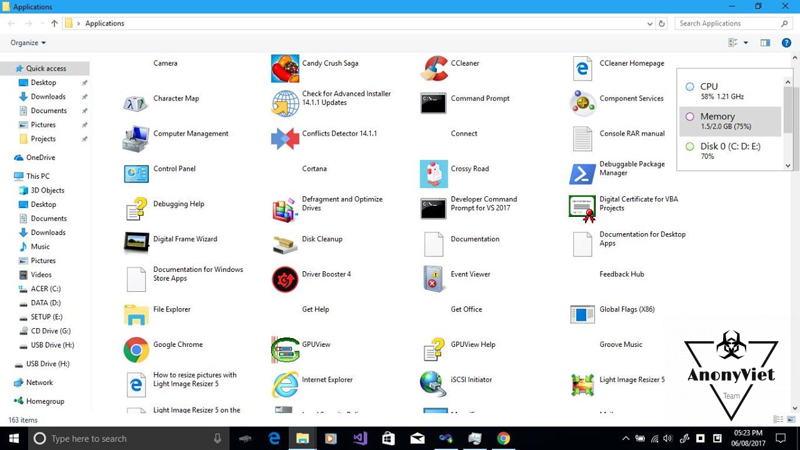
Task: Click the iSCSI Initiator icon
Action: pyautogui.click(x=433, y=384)
